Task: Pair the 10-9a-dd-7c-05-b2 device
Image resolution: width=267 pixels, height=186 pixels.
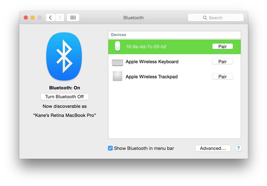Action: pyautogui.click(x=222, y=46)
